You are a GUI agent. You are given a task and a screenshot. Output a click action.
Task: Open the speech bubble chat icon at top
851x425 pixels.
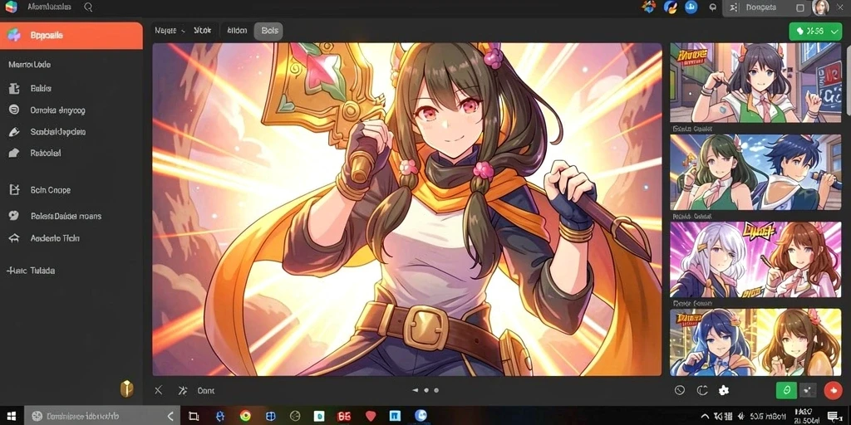pos(713,7)
